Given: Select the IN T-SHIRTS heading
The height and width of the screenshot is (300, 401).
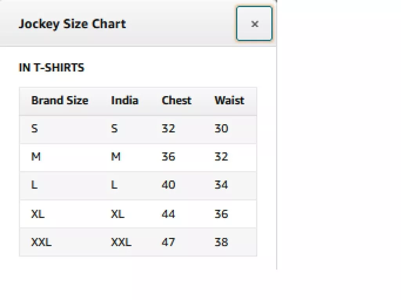Looking at the screenshot, I should click(51, 68).
